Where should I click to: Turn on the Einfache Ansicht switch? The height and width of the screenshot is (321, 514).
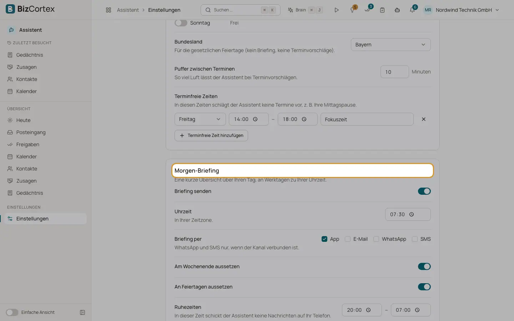pyautogui.click(x=12, y=312)
